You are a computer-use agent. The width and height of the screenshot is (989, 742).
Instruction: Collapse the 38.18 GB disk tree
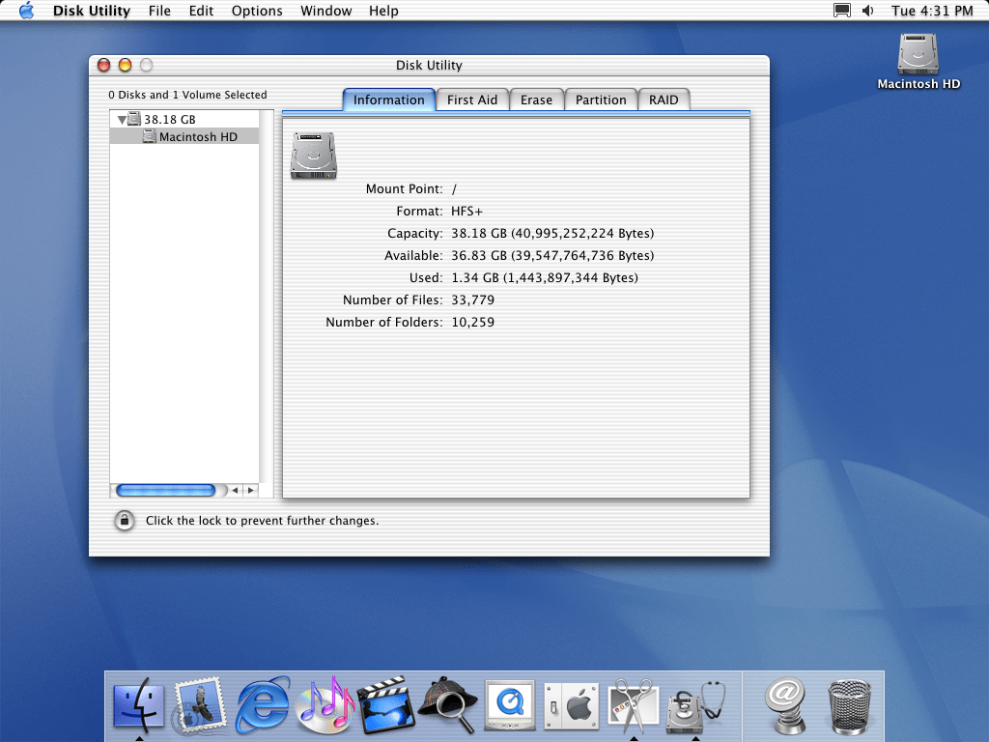pos(122,120)
